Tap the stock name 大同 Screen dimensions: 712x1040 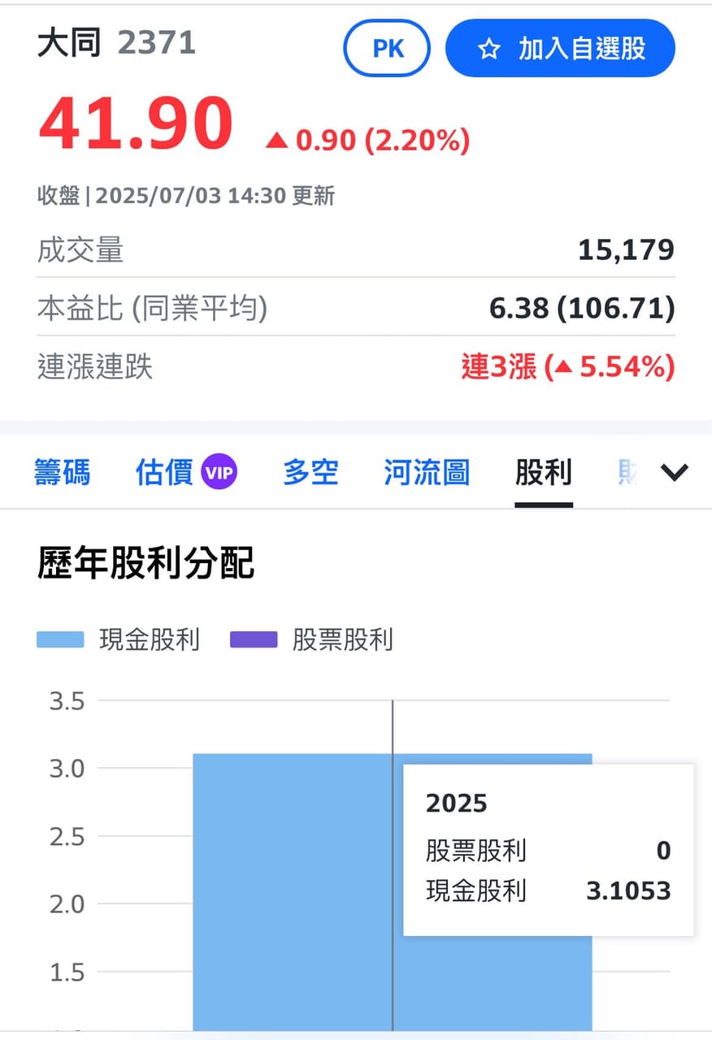coord(69,43)
